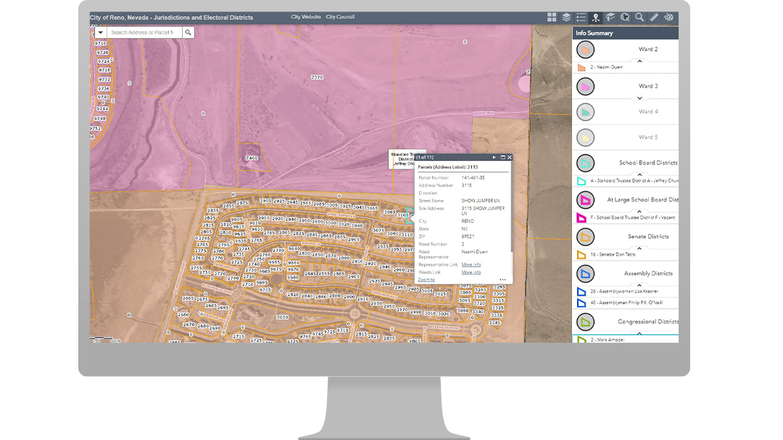This screenshot has width=783, height=440.
Task: Click the Assembly Districts circle icon
Action: 585,274
